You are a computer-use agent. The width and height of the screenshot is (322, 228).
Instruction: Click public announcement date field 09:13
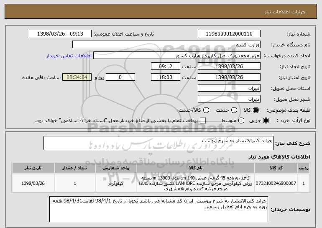point(60,34)
